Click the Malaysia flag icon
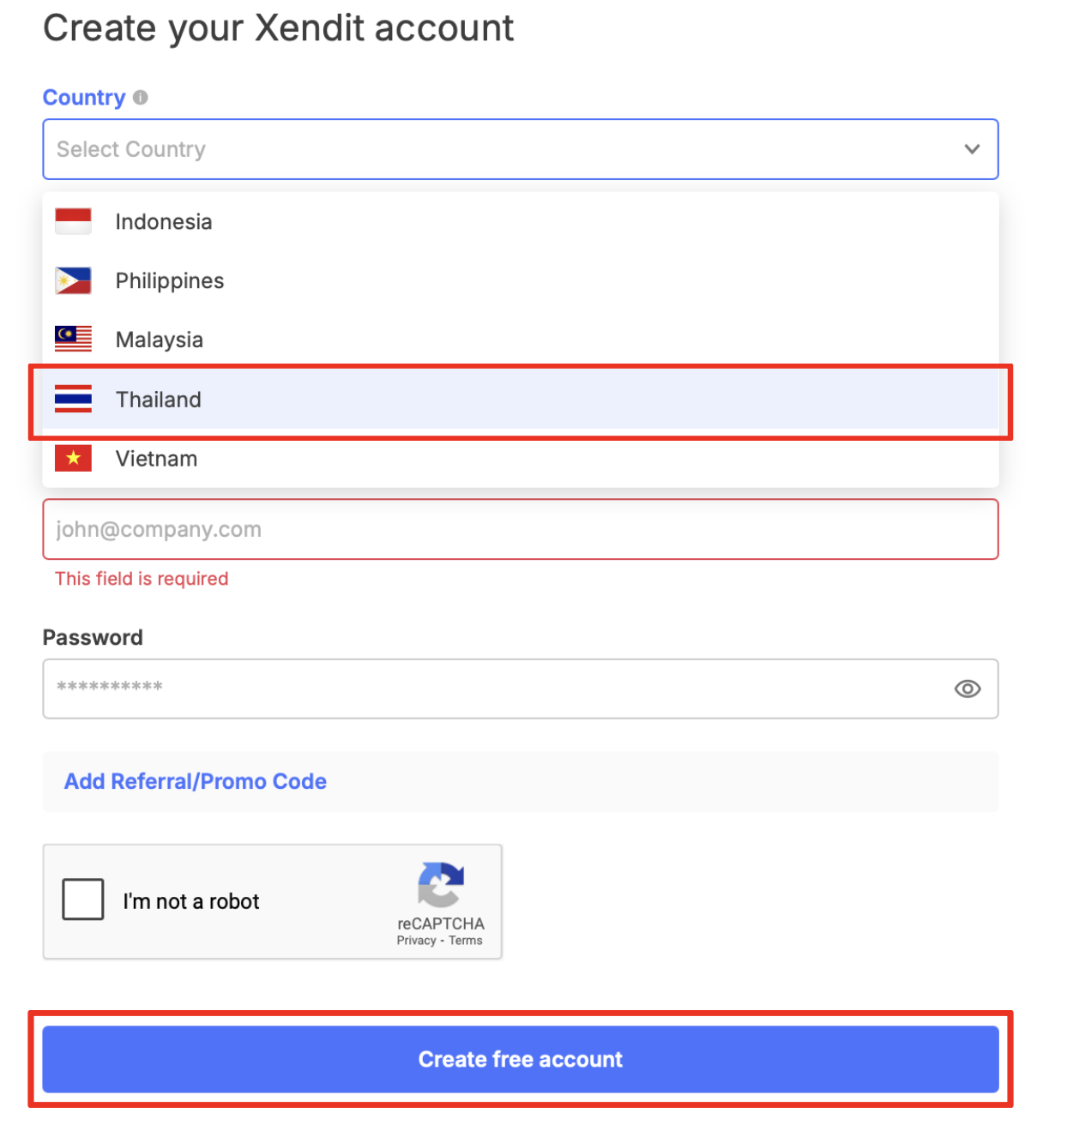This screenshot has height=1125, width=1067. pos(73,340)
